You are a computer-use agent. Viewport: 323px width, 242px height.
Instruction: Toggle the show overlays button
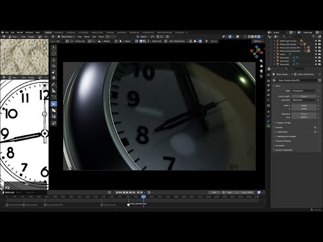[238, 36]
